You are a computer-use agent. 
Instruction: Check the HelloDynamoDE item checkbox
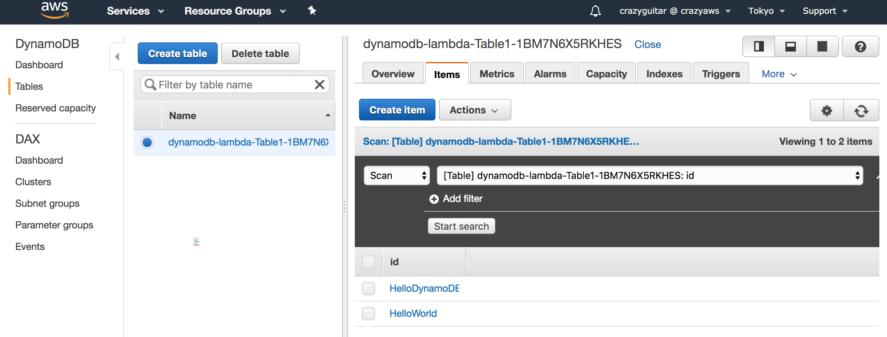(368, 288)
